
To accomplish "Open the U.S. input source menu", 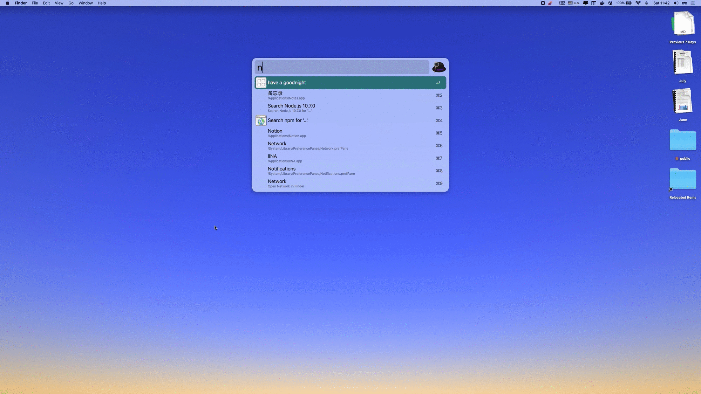I will click(x=574, y=3).
